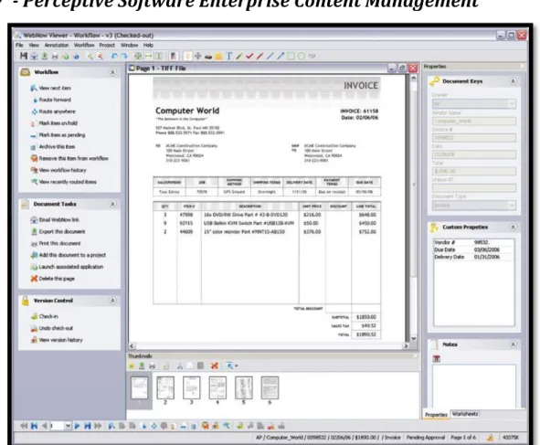Choose the Text annotation T tool
Screen dimensions: 540x445
click(229, 56)
